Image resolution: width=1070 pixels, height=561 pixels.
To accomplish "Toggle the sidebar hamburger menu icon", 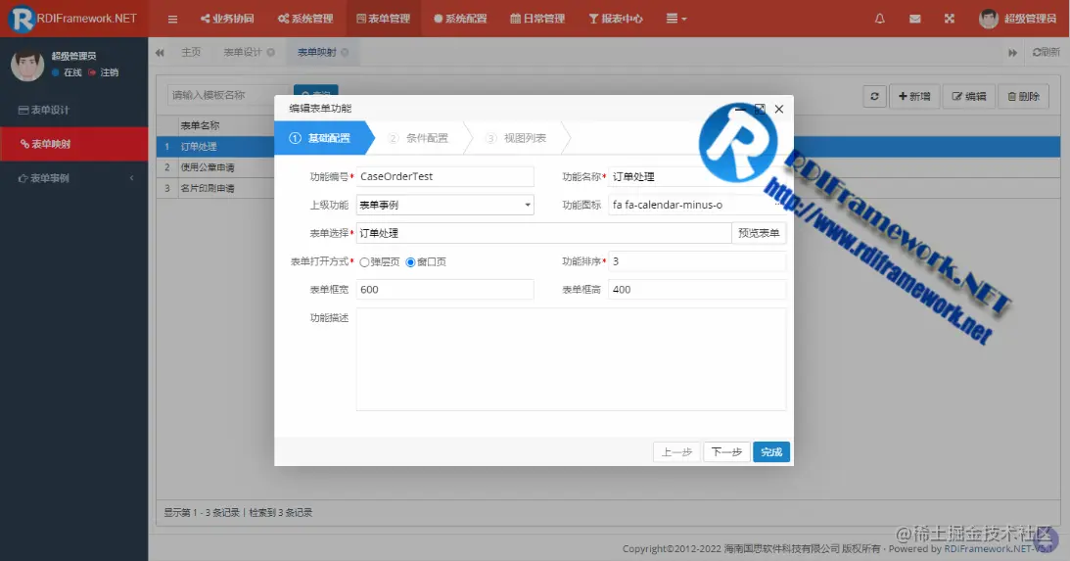I will tap(172, 20).
